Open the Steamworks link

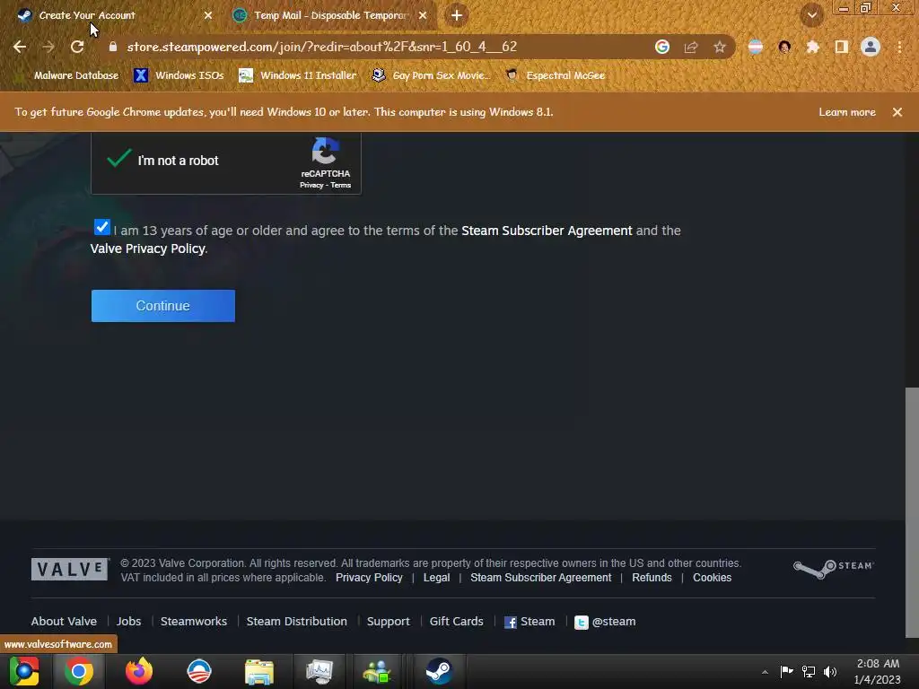194,621
